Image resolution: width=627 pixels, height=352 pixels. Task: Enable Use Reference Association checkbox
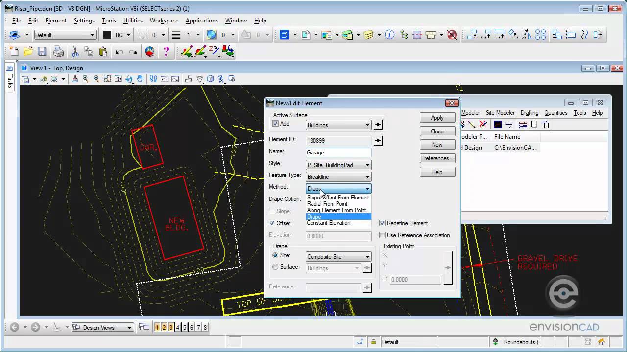[x=383, y=235]
